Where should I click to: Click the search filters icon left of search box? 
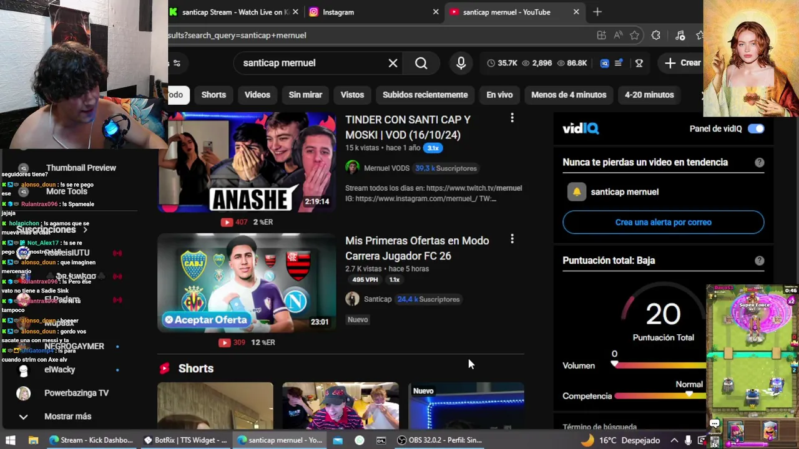point(177,63)
